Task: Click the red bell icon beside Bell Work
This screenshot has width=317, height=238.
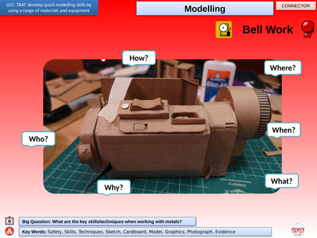Action: [x=308, y=29]
